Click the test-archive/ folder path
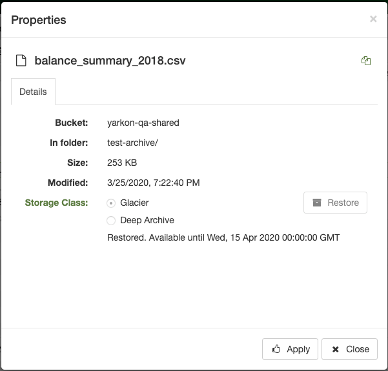This screenshot has width=388, height=371. coord(132,143)
